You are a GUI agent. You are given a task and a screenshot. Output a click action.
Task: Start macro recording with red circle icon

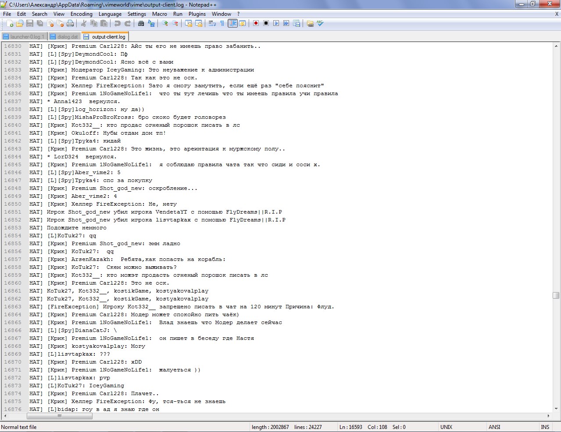click(256, 23)
